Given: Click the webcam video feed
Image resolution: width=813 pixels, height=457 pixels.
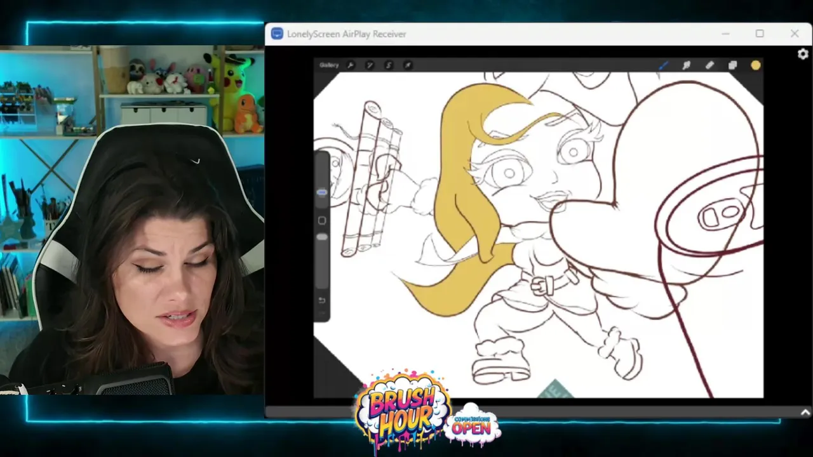Looking at the screenshot, I should coord(132,220).
